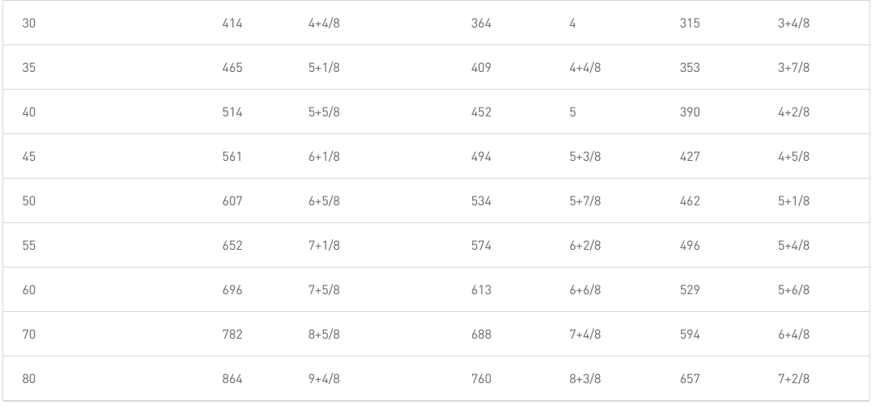This screenshot has height=409, width=880.
Task: Select the value 462
Action: (690, 200)
